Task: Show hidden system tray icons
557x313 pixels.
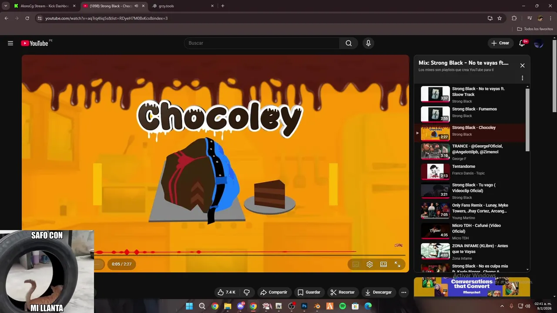Action: click(x=502, y=306)
